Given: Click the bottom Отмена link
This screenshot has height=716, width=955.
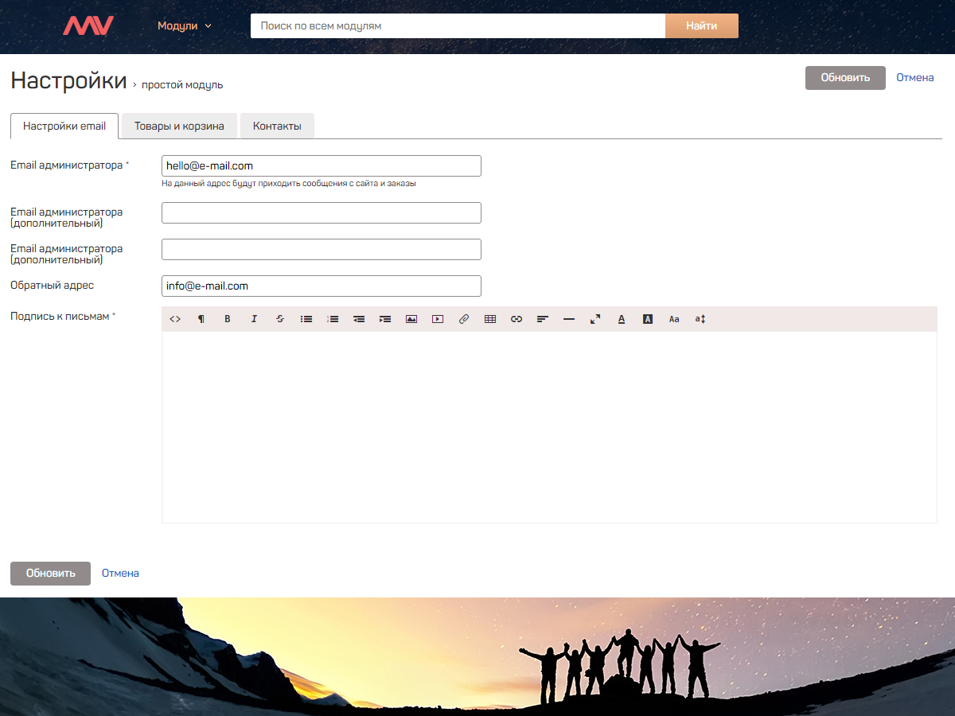Looking at the screenshot, I should [x=120, y=573].
